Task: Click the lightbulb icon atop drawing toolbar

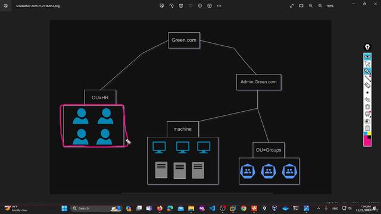Action: coord(367,47)
